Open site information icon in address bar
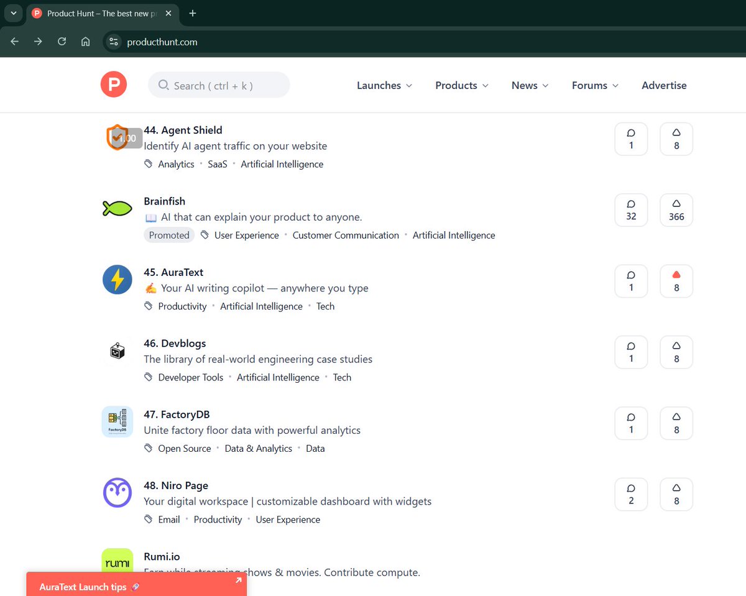Screen dimensions: 746x596 coord(113,42)
